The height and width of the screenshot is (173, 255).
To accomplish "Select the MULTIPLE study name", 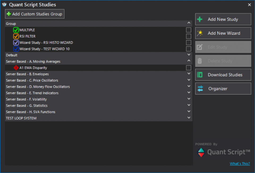I will click(27, 30).
